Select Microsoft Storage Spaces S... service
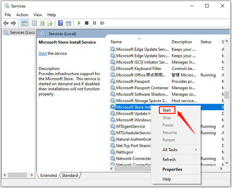 pyautogui.click(x=167, y=100)
